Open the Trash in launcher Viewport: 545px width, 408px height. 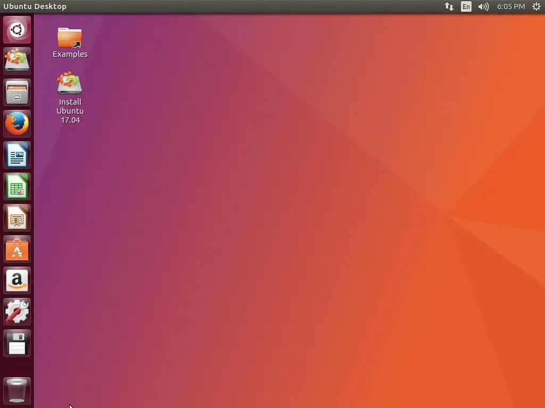(x=17, y=390)
